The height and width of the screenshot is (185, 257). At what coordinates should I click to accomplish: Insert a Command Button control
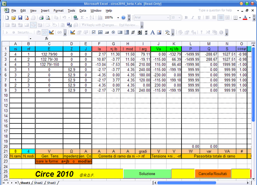point(107,32)
